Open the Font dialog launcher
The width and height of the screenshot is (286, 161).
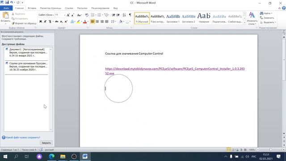click(x=88, y=28)
